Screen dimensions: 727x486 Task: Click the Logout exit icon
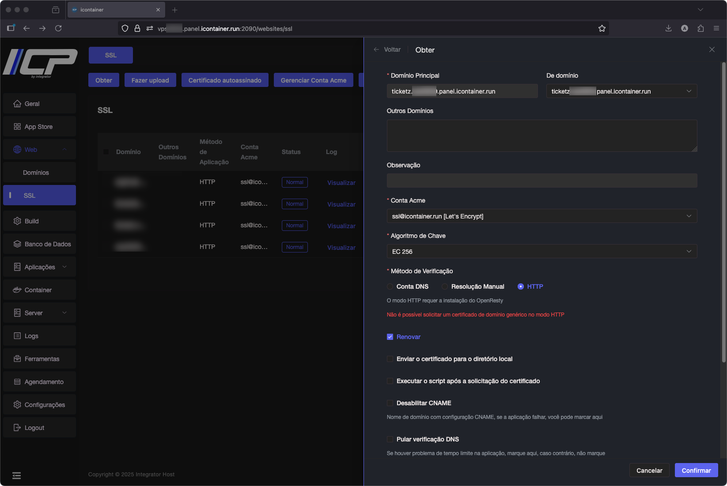17,428
